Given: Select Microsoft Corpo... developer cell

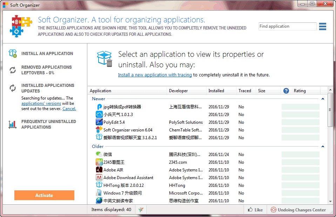Looking at the screenshot, I should (186, 193).
